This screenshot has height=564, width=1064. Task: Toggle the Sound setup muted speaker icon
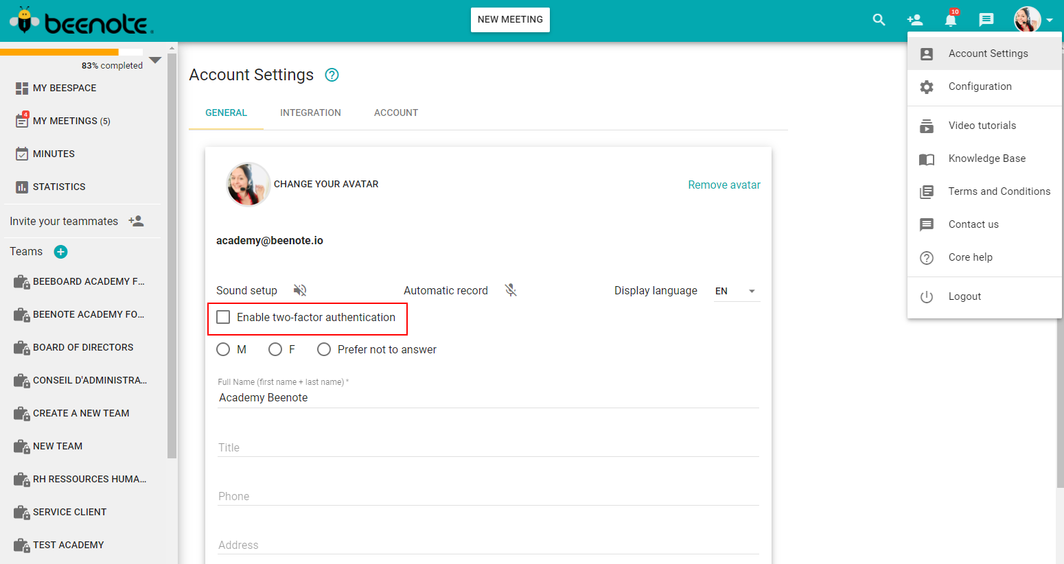coord(300,290)
